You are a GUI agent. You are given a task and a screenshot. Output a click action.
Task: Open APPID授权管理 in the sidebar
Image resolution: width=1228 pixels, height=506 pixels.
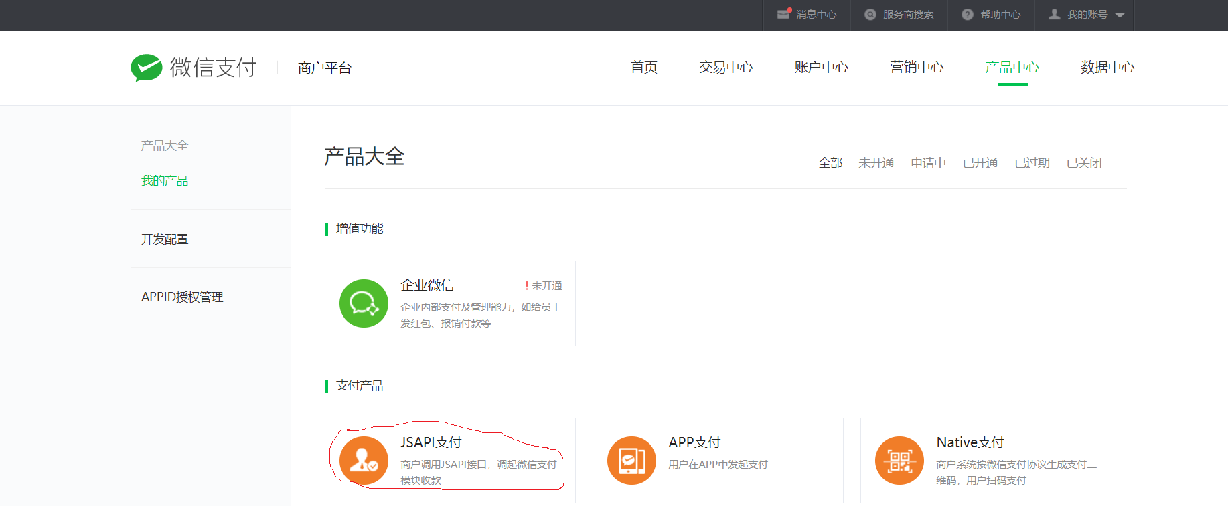(x=182, y=297)
